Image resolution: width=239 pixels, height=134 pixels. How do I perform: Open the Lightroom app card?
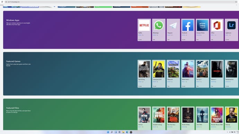231,30
